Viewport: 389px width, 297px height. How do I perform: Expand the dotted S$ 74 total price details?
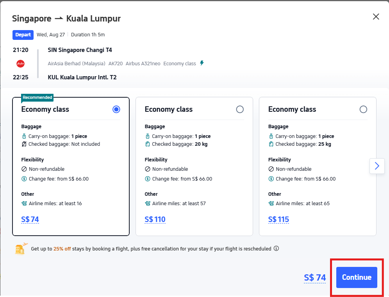(315, 277)
